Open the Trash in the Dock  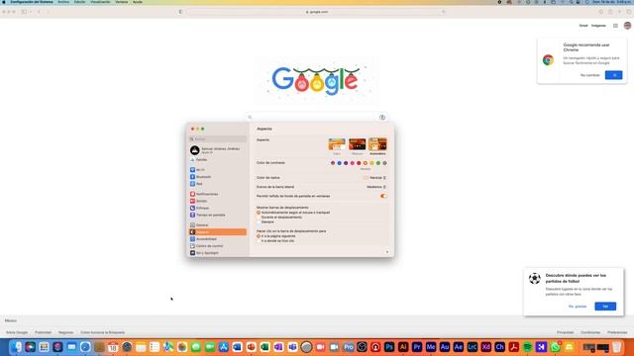click(x=616, y=347)
